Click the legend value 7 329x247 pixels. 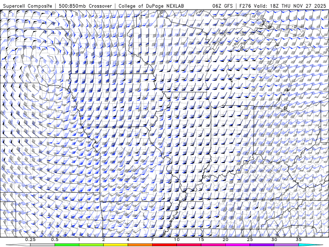coord(152,240)
